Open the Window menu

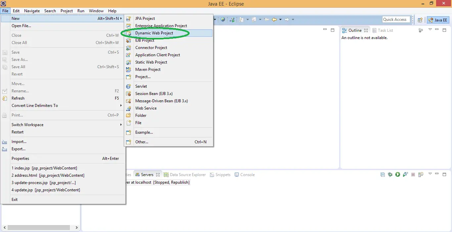click(x=96, y=11)
